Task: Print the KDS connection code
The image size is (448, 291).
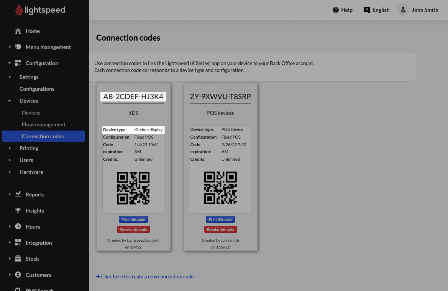Action: [133, 220]
